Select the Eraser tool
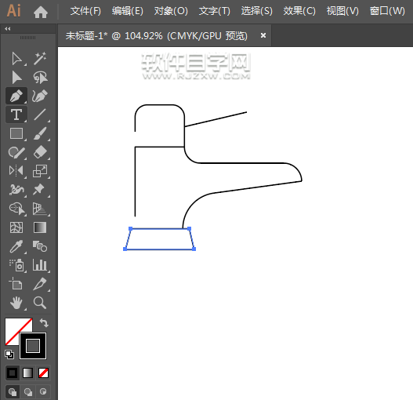Screen dimensions: 413x400 pos(40,152)
